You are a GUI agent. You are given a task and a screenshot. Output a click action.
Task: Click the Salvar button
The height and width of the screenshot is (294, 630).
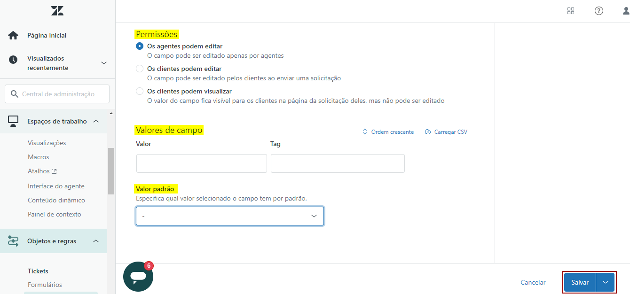pyautogui.click(x=580, y=282)
